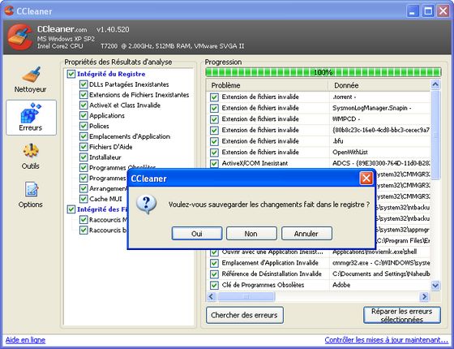Click the horizontal scroll-left arrow

pos(211,296)
